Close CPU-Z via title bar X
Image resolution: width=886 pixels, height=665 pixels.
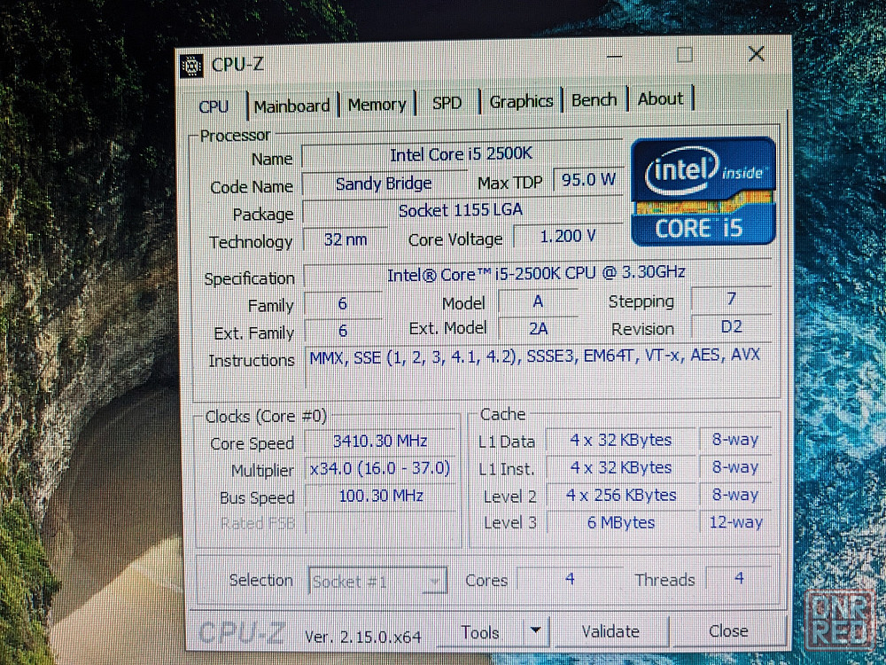756,54
